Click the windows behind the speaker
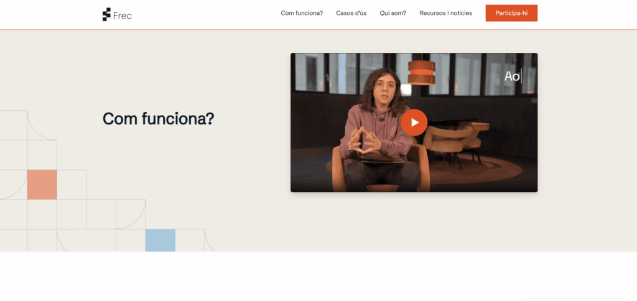This screenshot has width=637, height=301. (x=414, y=74)
